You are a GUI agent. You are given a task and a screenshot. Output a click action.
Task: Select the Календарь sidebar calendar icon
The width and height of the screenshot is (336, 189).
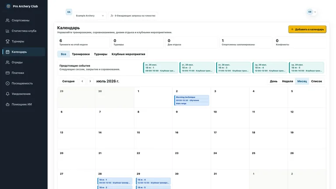(x=7, y=52)
